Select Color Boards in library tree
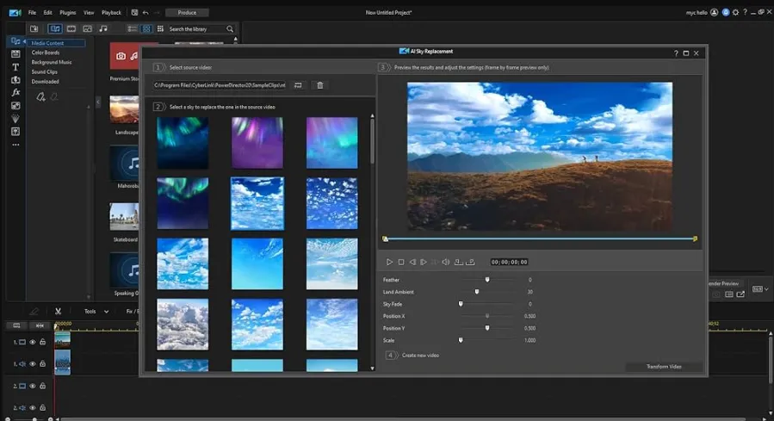The width and height of the screenshot is (774, 421). [46, 53]
